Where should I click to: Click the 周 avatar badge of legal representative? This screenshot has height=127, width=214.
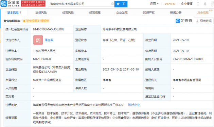click(x=38, y=40)
